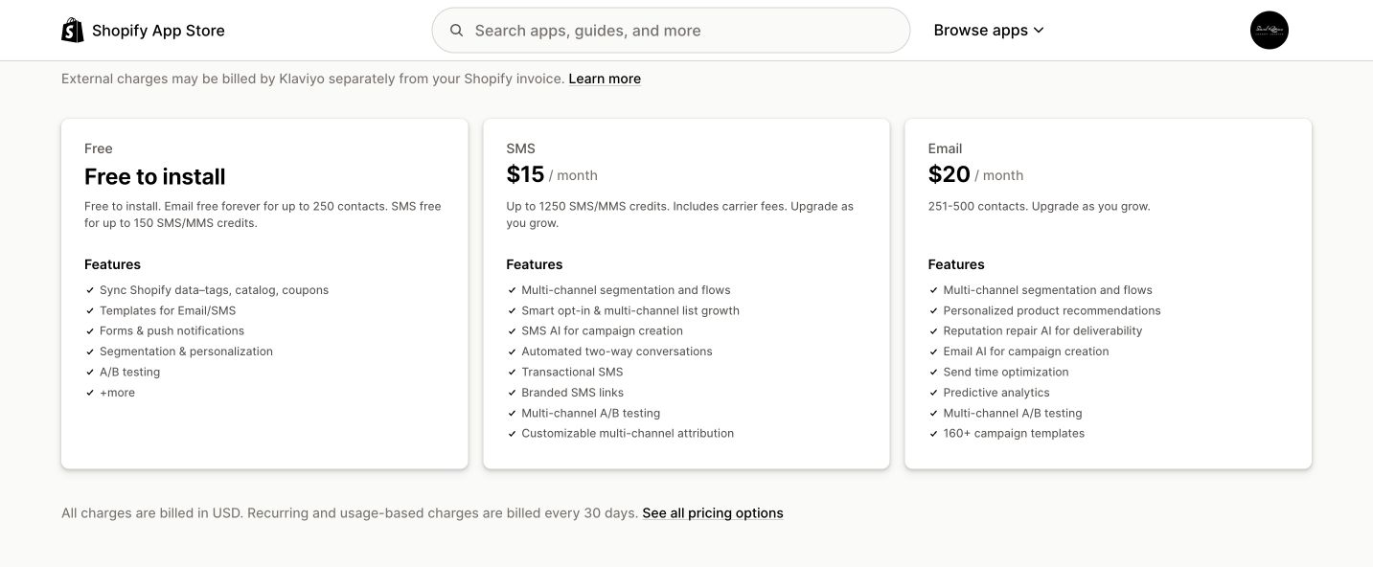Click 'Branded SMS links' feature

[572, 393]
